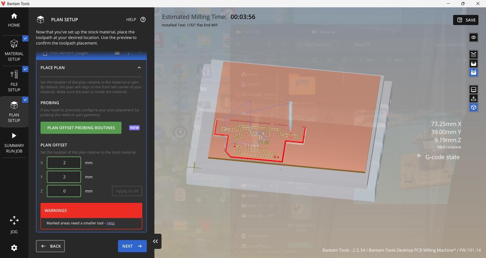
Task: Focus the X plan offset field
Action: 64,163
